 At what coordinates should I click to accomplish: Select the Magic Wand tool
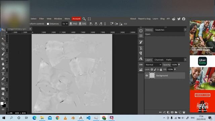[x=3, y=39]
